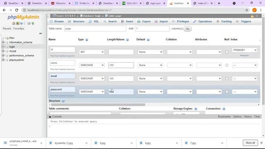This screenshot has width=265, height=149.
Task: Click the log out icon beside Home
Action: [x=17, y=23]
